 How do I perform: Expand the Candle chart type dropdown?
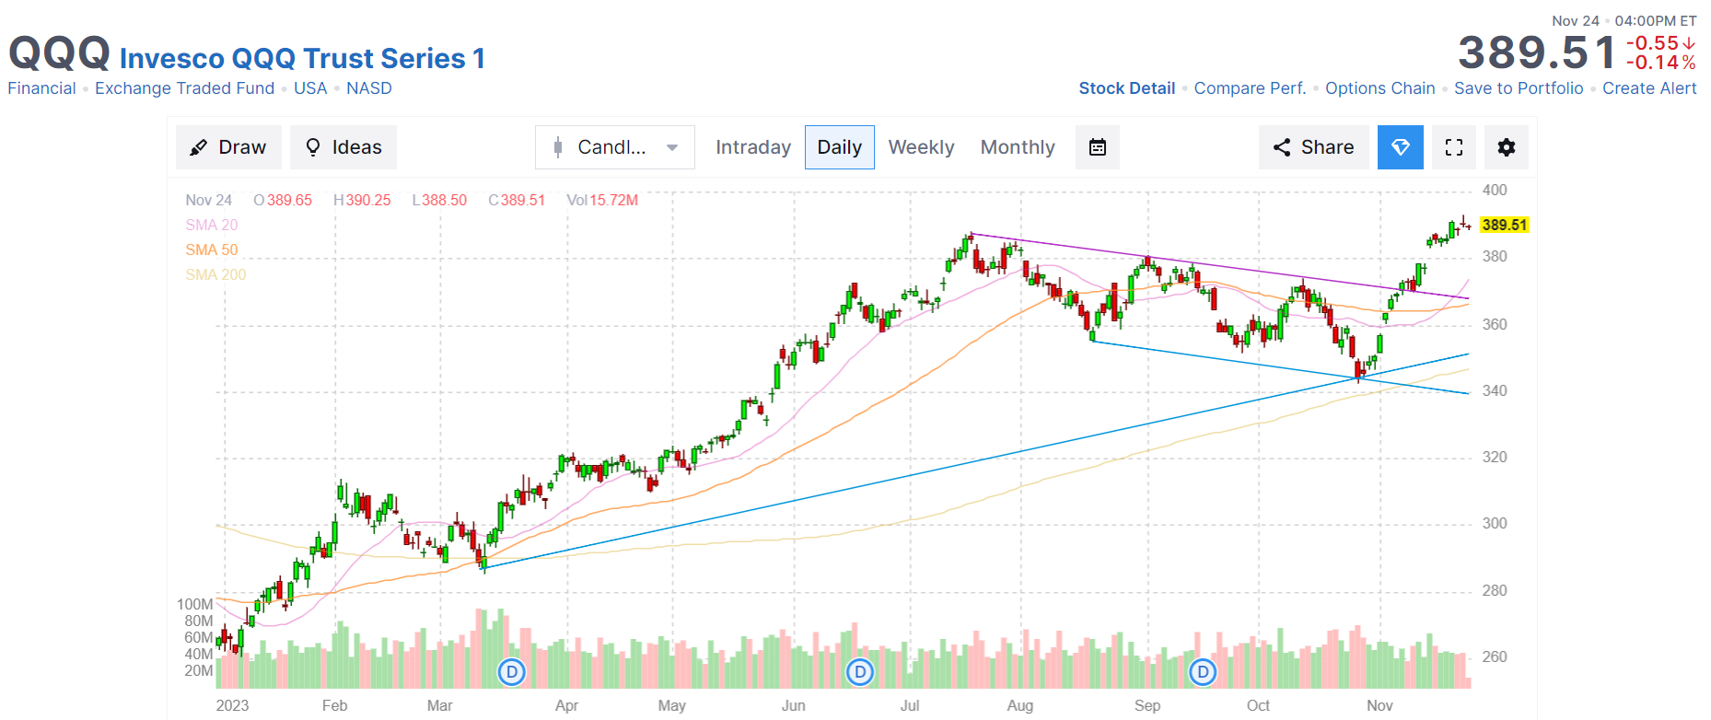(615, 147)
